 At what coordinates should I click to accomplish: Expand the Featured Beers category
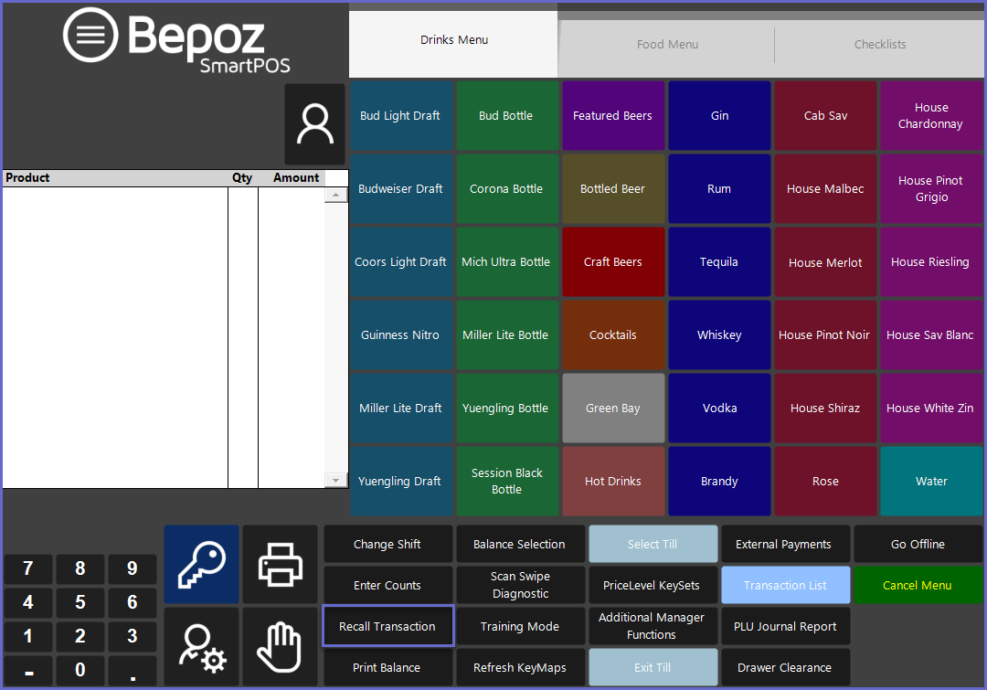613,116
